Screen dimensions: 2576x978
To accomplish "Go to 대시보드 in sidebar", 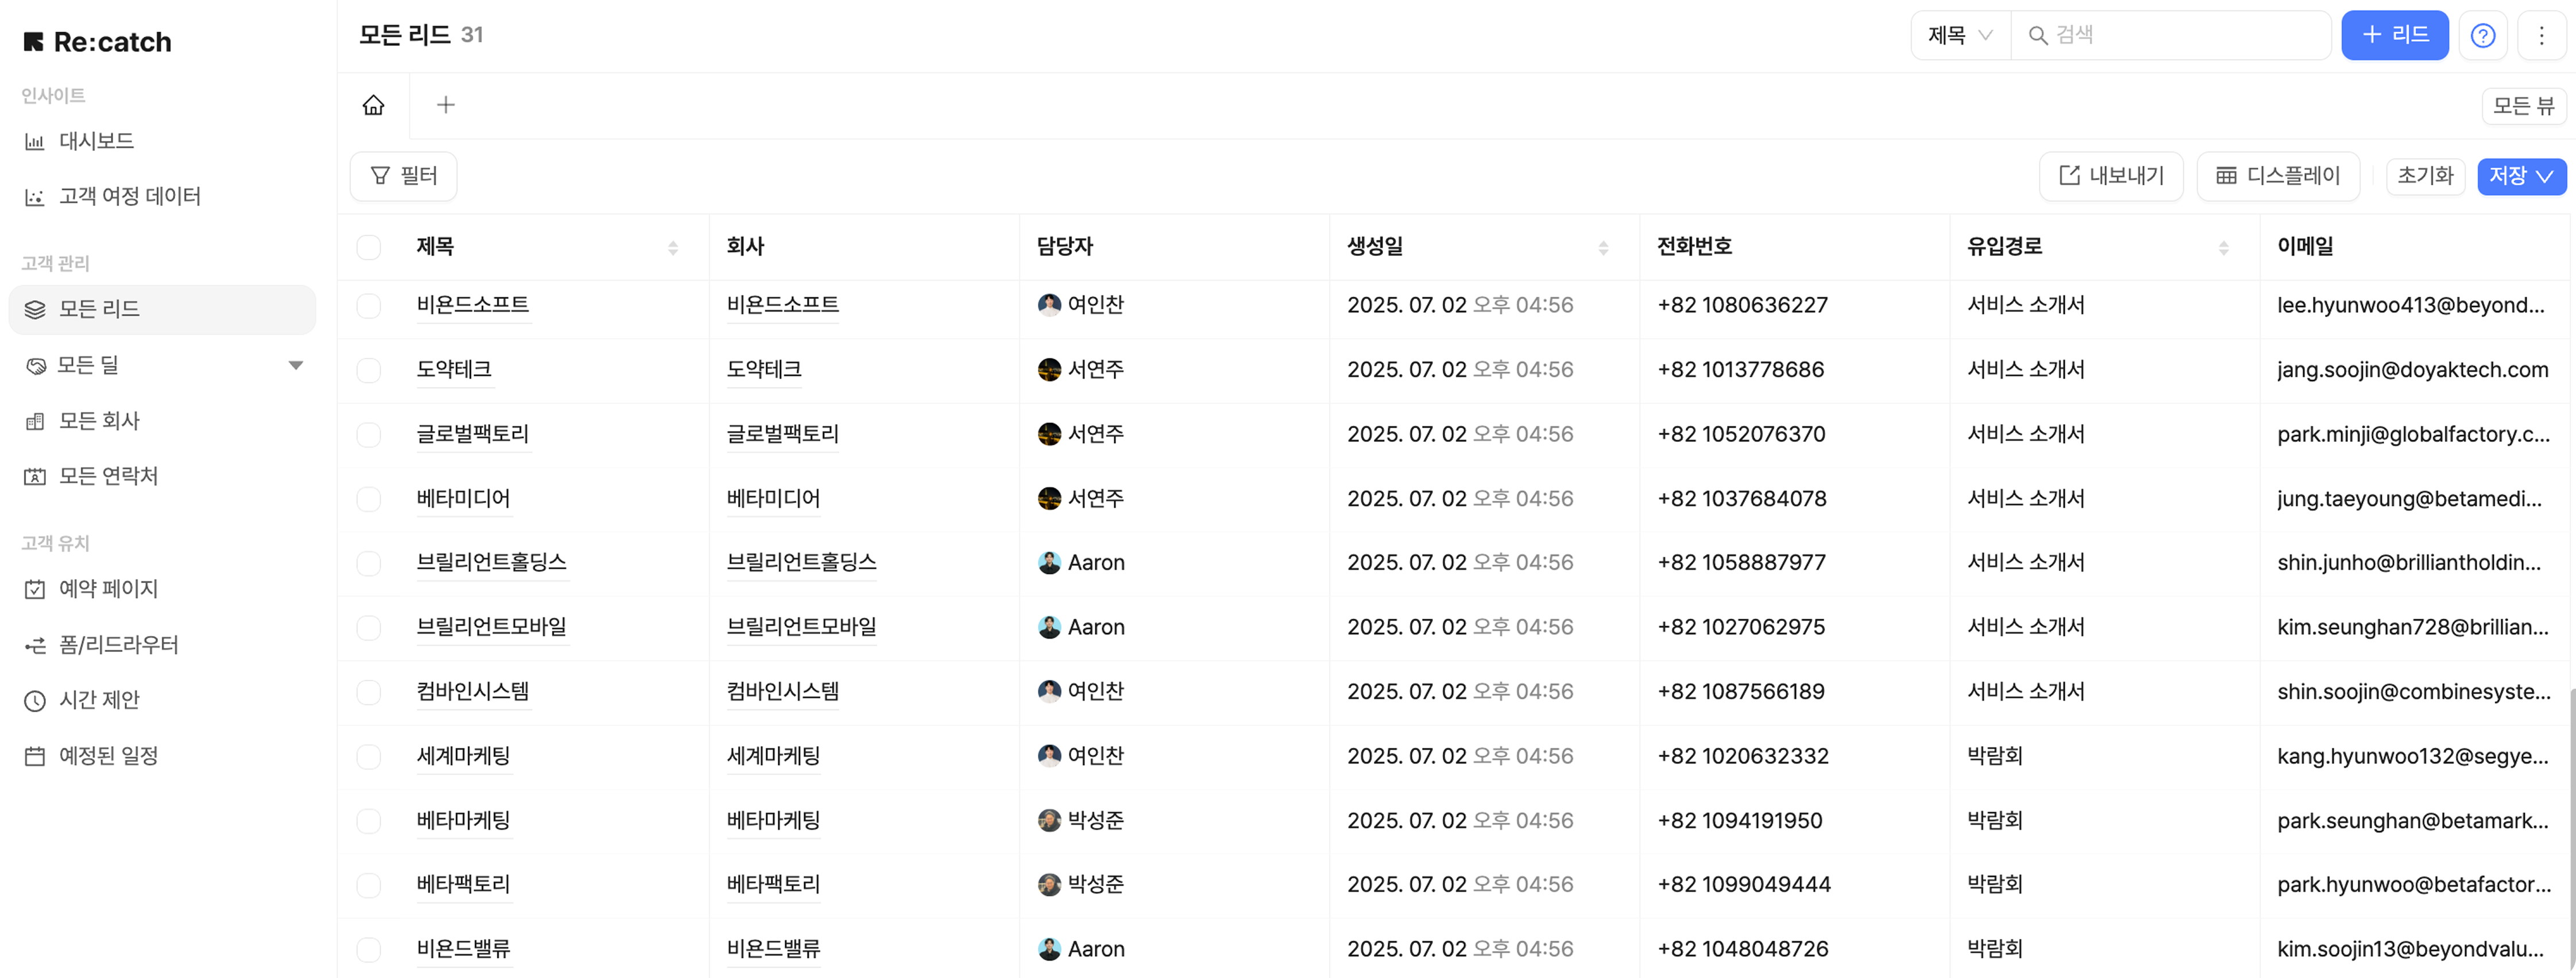I will pos(96,141).
